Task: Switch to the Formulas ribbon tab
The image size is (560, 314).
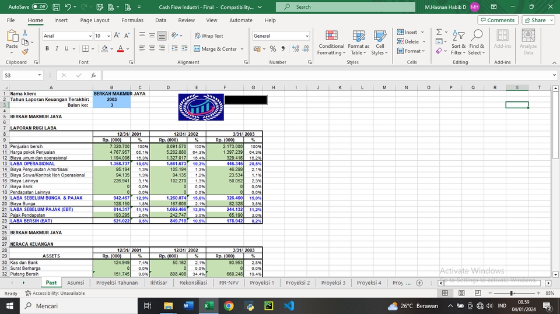Action: pyautogui.click(x=132, y=20)
